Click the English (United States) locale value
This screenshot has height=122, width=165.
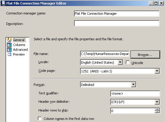tap(98, 63)
